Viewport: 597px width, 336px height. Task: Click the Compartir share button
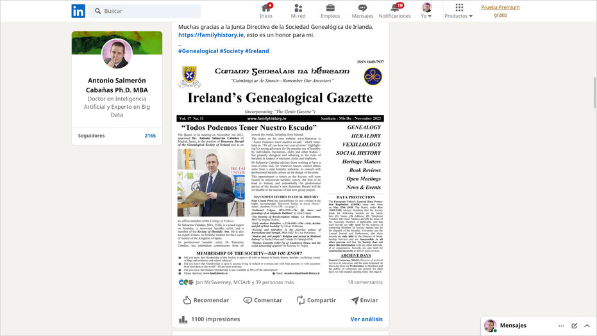point(316,300)
